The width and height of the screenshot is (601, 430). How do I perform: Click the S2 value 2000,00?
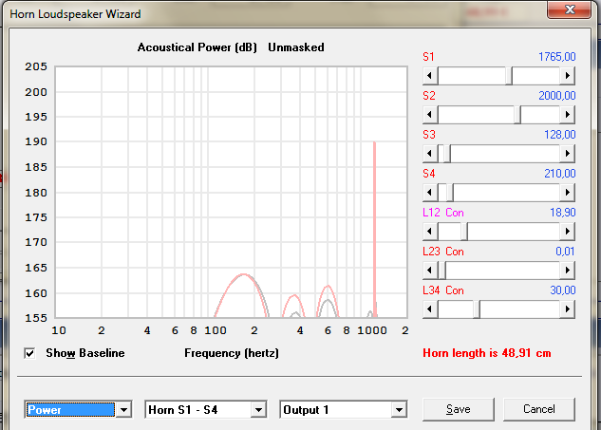tap(557, 96)
